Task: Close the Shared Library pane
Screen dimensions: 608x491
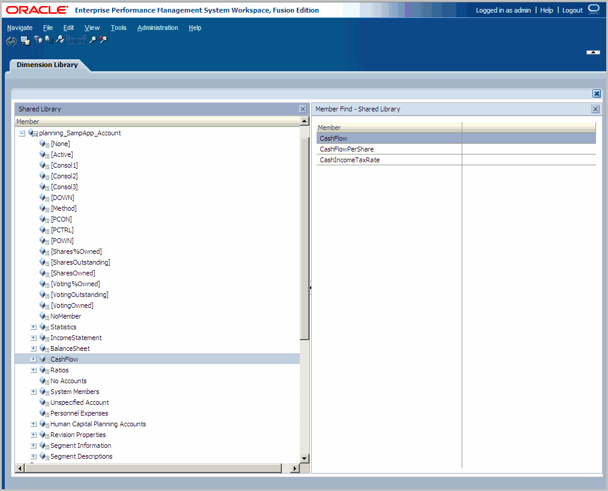Action: pyautogui.click(x=303, y=109)
